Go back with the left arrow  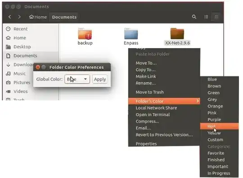point(9,17)
